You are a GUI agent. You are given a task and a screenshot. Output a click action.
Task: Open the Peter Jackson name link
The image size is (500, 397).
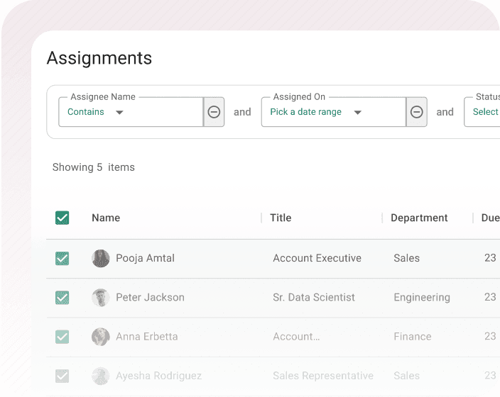(x=150, y=298)
